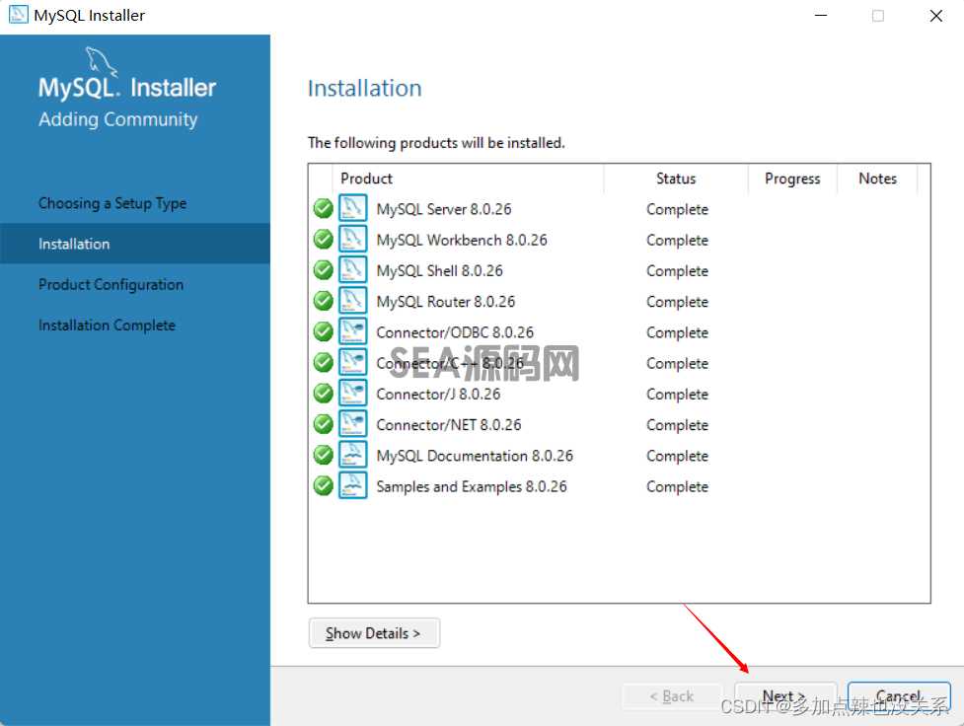The image size is (964, 726).
Task: Click green checkmark beside MySQL Documentation 8.0.26
Action: (x=323, y=455)
